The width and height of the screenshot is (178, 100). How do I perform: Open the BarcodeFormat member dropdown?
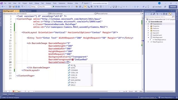pyautogui.click(x=118, y=14)
